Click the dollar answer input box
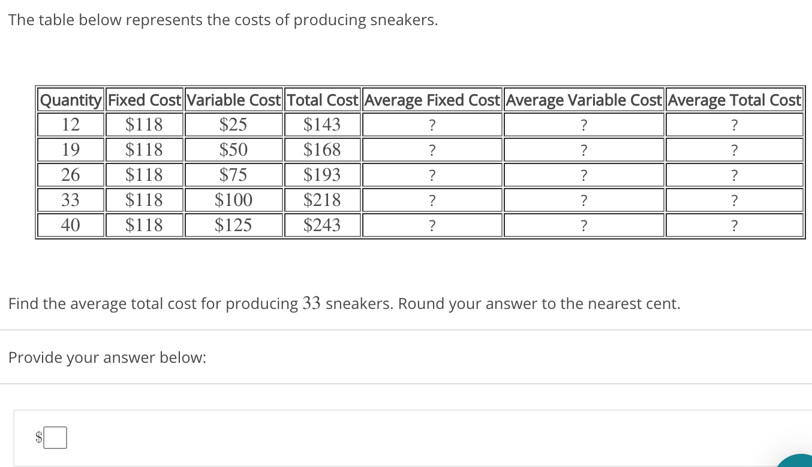Viewport: 812px width, 467px height. coord(55,437)
